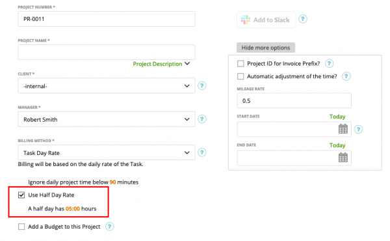
Task: Open help icon for Add a Budget
Action: [x=110, y=227]
